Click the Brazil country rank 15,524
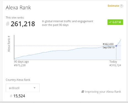The height and width of the screenshot is (103, 128). 19,96
